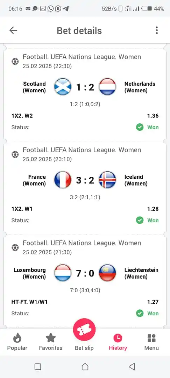Open the Scotland vs Netherlands 1:2 score
The height and width of the screenshot is (378, 170).
[85, 87]
